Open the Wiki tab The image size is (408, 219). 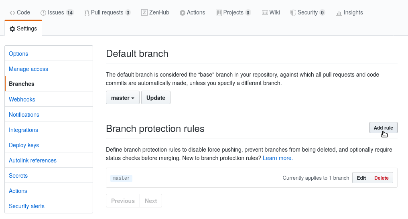click(271, 12)
